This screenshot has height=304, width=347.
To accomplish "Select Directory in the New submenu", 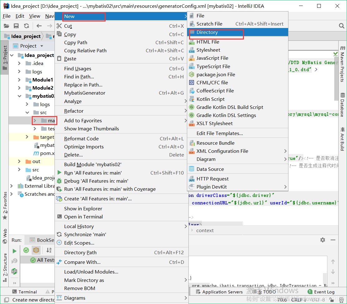I will click(238, 32).
